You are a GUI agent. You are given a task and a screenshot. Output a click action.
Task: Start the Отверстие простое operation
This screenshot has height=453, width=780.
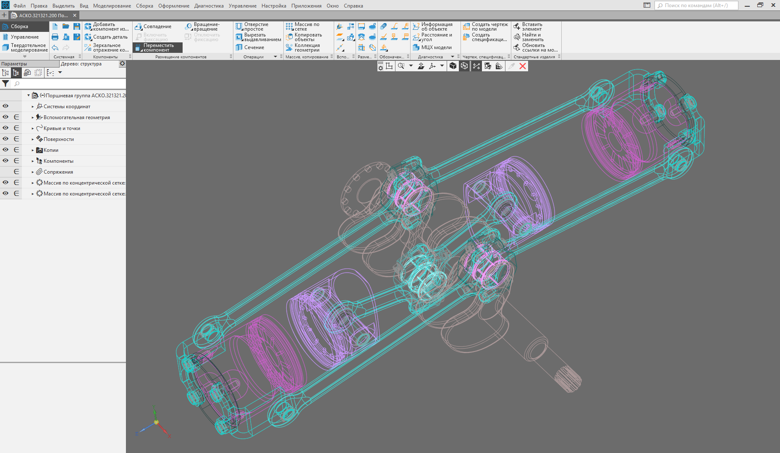tap(252, 26)
